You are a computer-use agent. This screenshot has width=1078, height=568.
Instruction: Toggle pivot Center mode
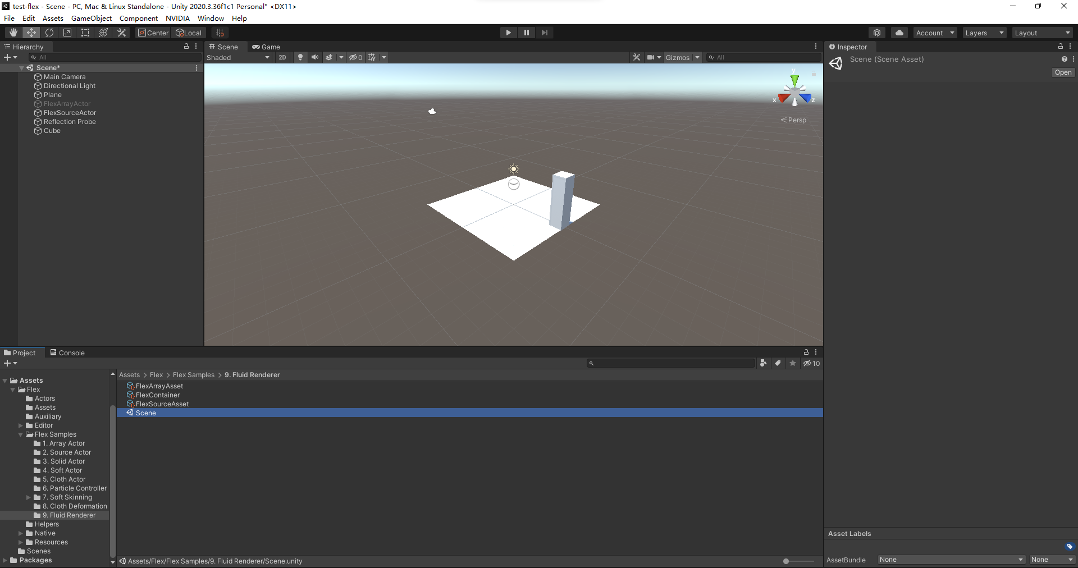point(153,33)
